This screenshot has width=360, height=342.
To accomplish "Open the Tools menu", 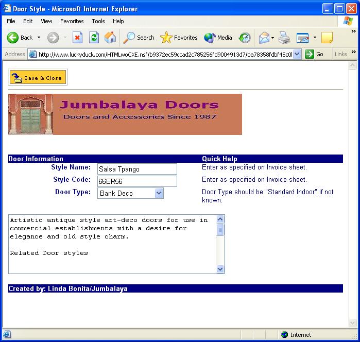I will coord(98,21).
